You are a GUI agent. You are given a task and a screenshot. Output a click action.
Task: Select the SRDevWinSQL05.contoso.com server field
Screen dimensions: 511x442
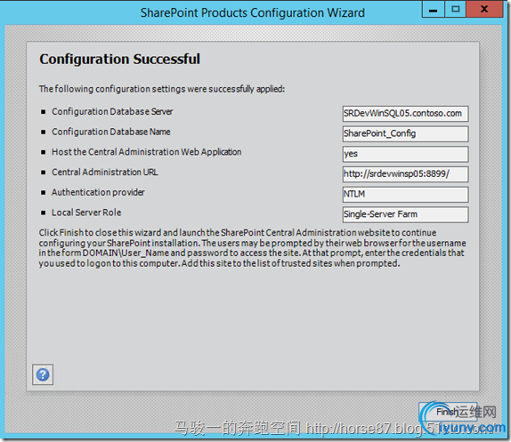tap(405, 114)
